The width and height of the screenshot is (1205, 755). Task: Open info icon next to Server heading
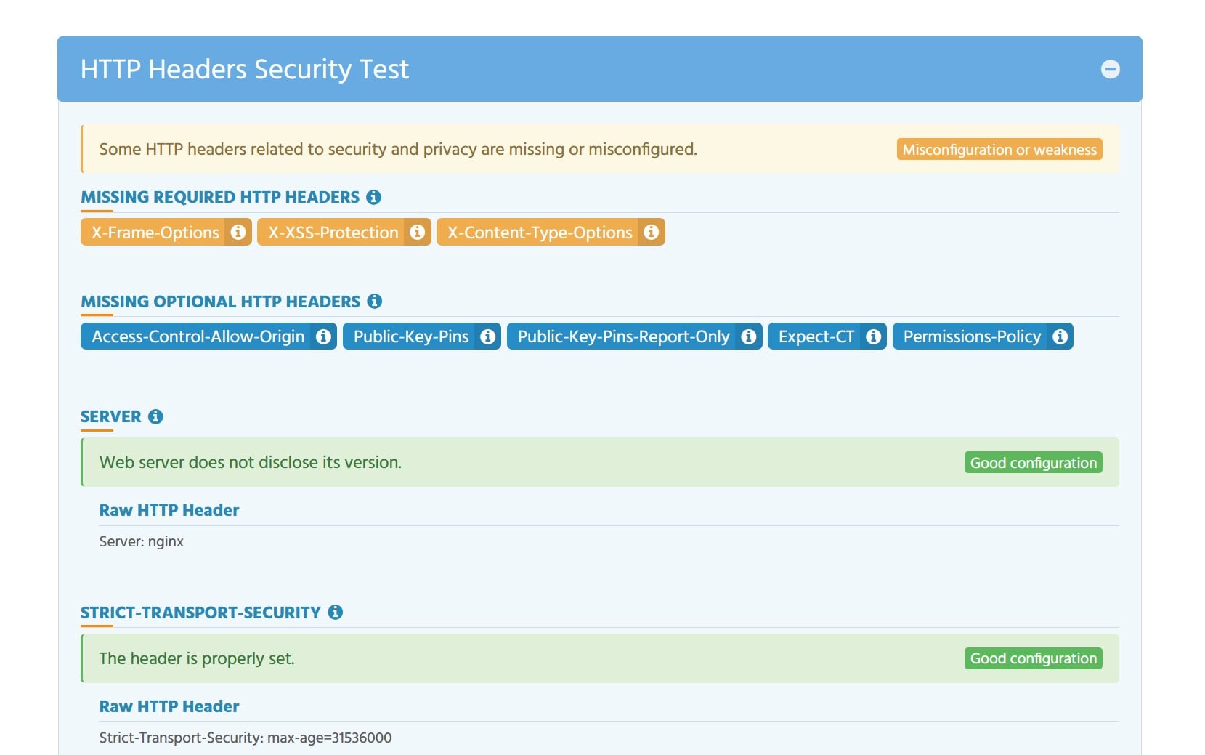coord(155,416)
